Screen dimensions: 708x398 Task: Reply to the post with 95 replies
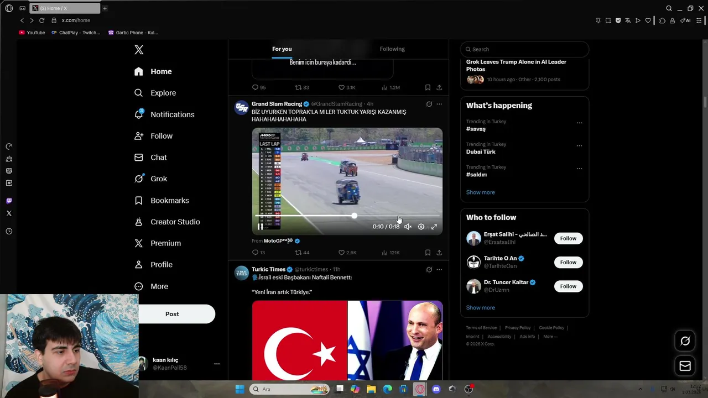(259, 87)
